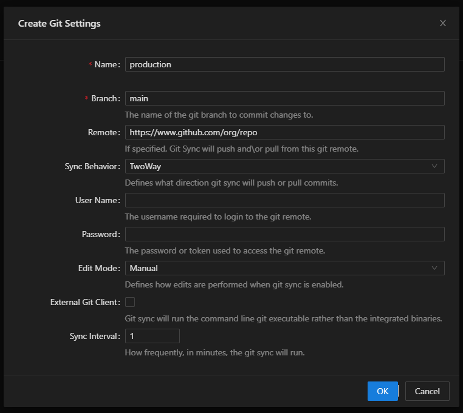Close the Create Git Settings dialog
463x413 pixels.
442,24
